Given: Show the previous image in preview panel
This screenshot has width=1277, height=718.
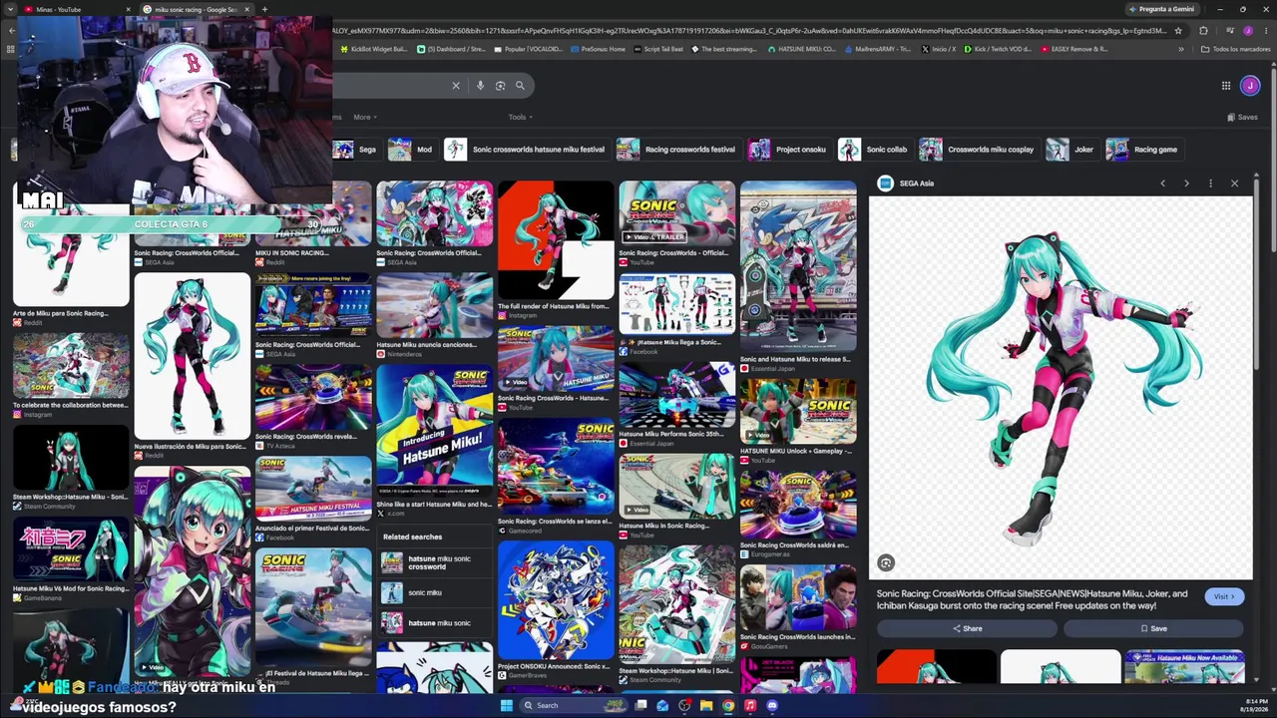Looking at the screenshot, I should [1162, 183].
